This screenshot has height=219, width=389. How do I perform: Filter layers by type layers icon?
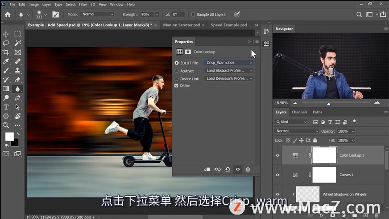click(330, 122)
